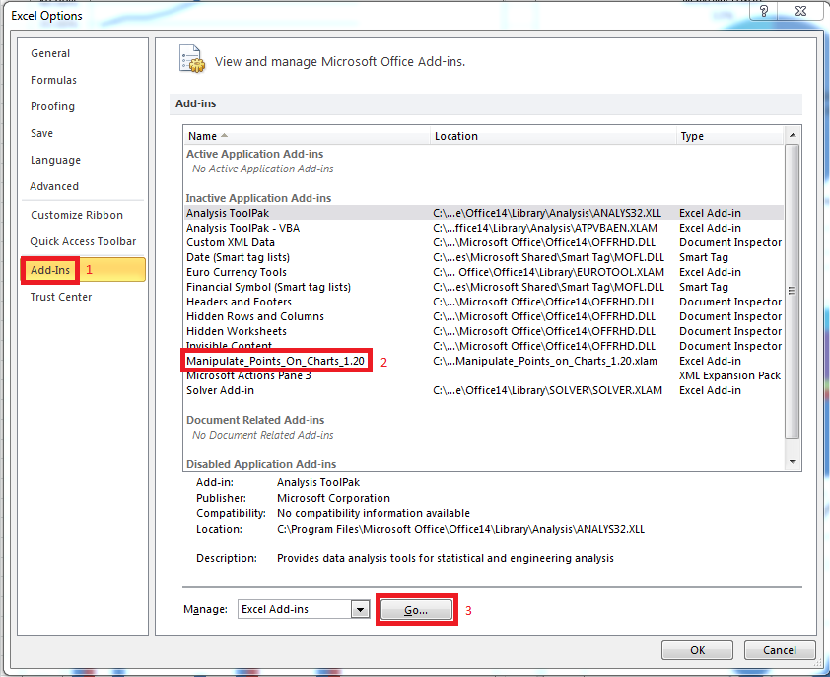Sort add-ins by Location column header
Screen dimensions: 830x677
(553, 136)
